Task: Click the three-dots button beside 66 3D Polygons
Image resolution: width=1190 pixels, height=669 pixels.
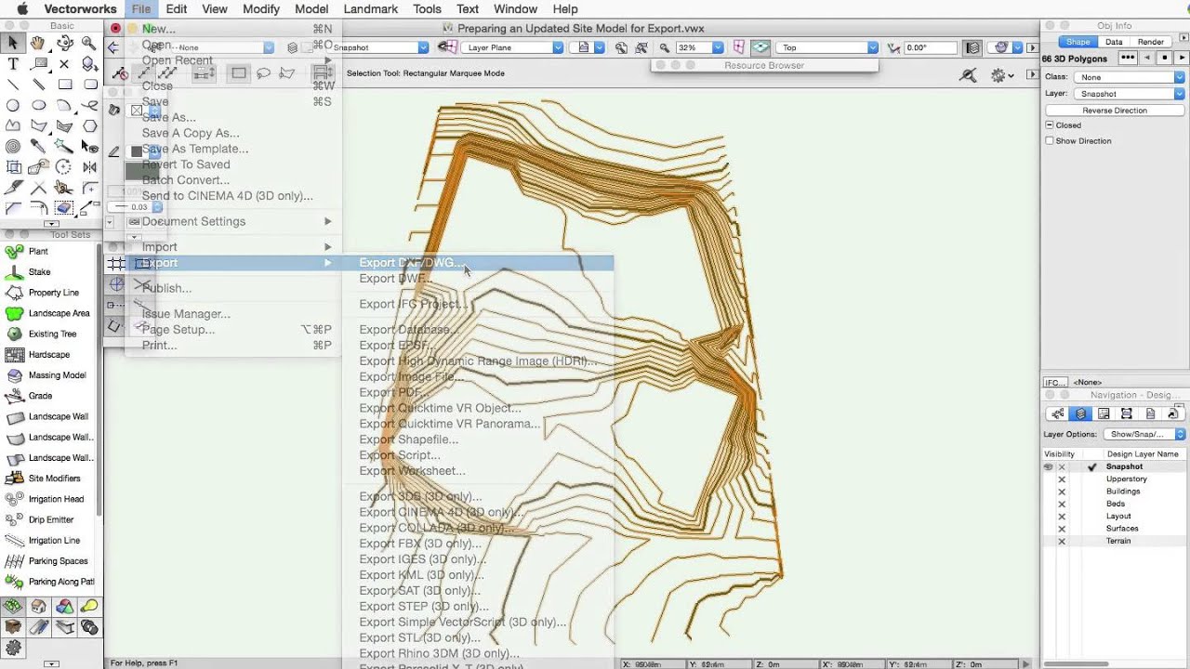Action: click(1128, 58)
